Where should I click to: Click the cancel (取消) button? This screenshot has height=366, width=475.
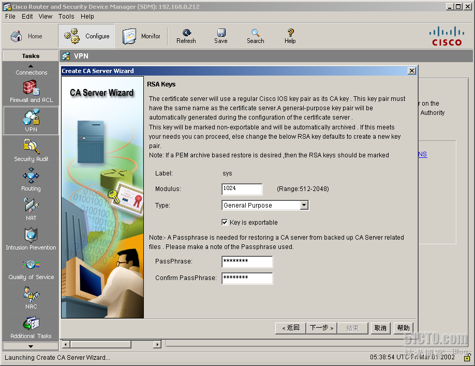pos(380,328)
